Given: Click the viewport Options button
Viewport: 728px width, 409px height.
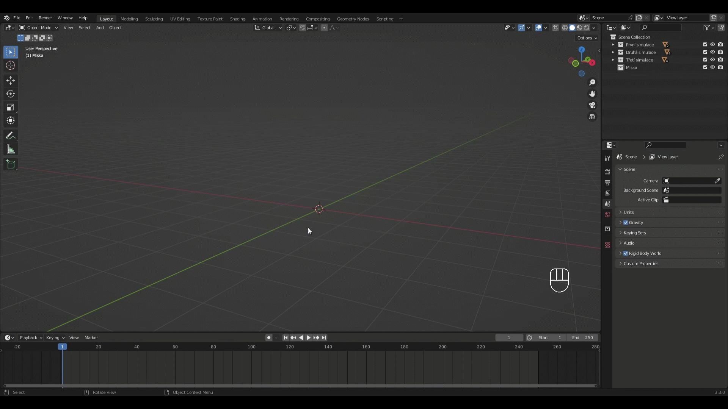Looking at the screenshot, I should point(587,38).
